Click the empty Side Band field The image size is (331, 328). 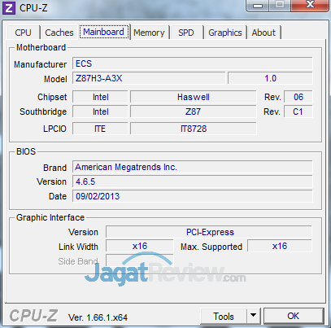139,260
